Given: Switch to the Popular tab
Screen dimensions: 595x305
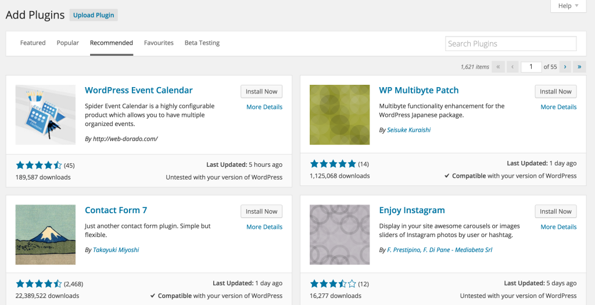Looking at the screenshot, I should pyautogui.click(x=68, y=43).
